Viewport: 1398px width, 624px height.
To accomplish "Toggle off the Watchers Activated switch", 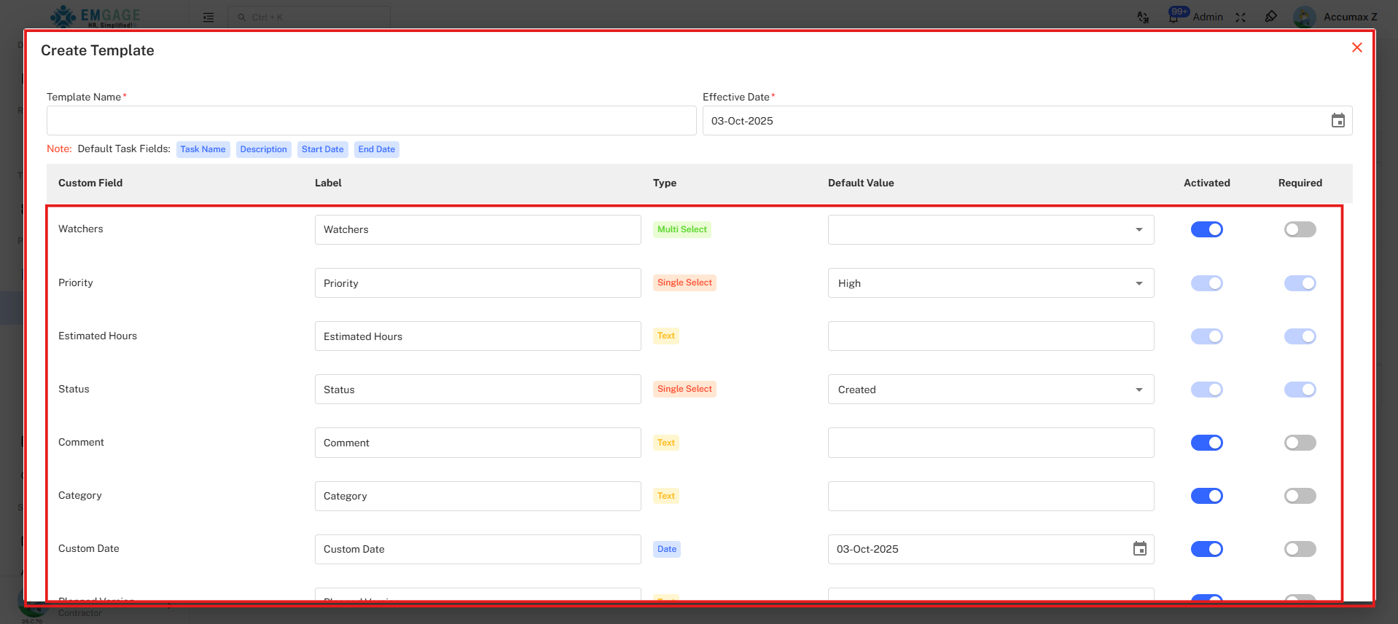I will [x=1206, y=229].
